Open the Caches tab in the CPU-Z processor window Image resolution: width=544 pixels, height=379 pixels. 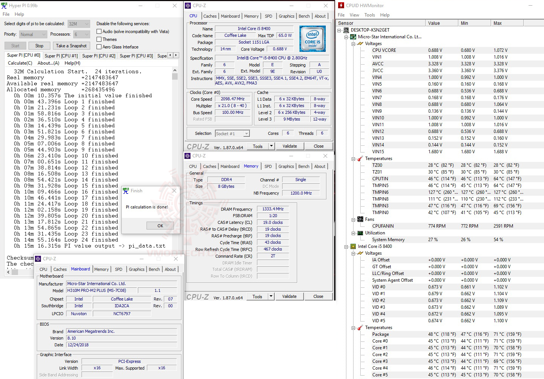tap(210, 16)
